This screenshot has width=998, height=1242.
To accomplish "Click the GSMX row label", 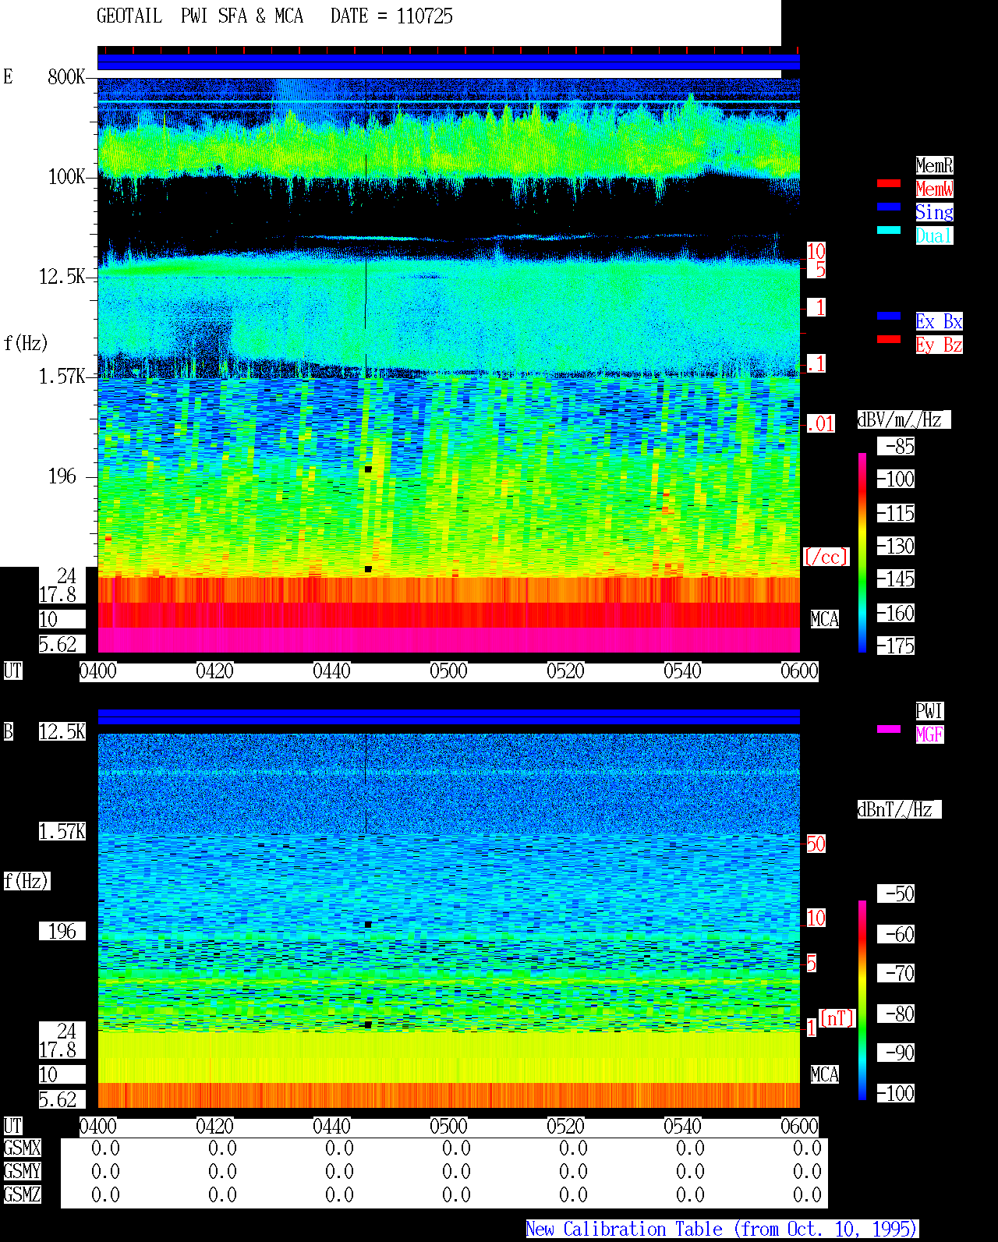I will coord(23,1148).
